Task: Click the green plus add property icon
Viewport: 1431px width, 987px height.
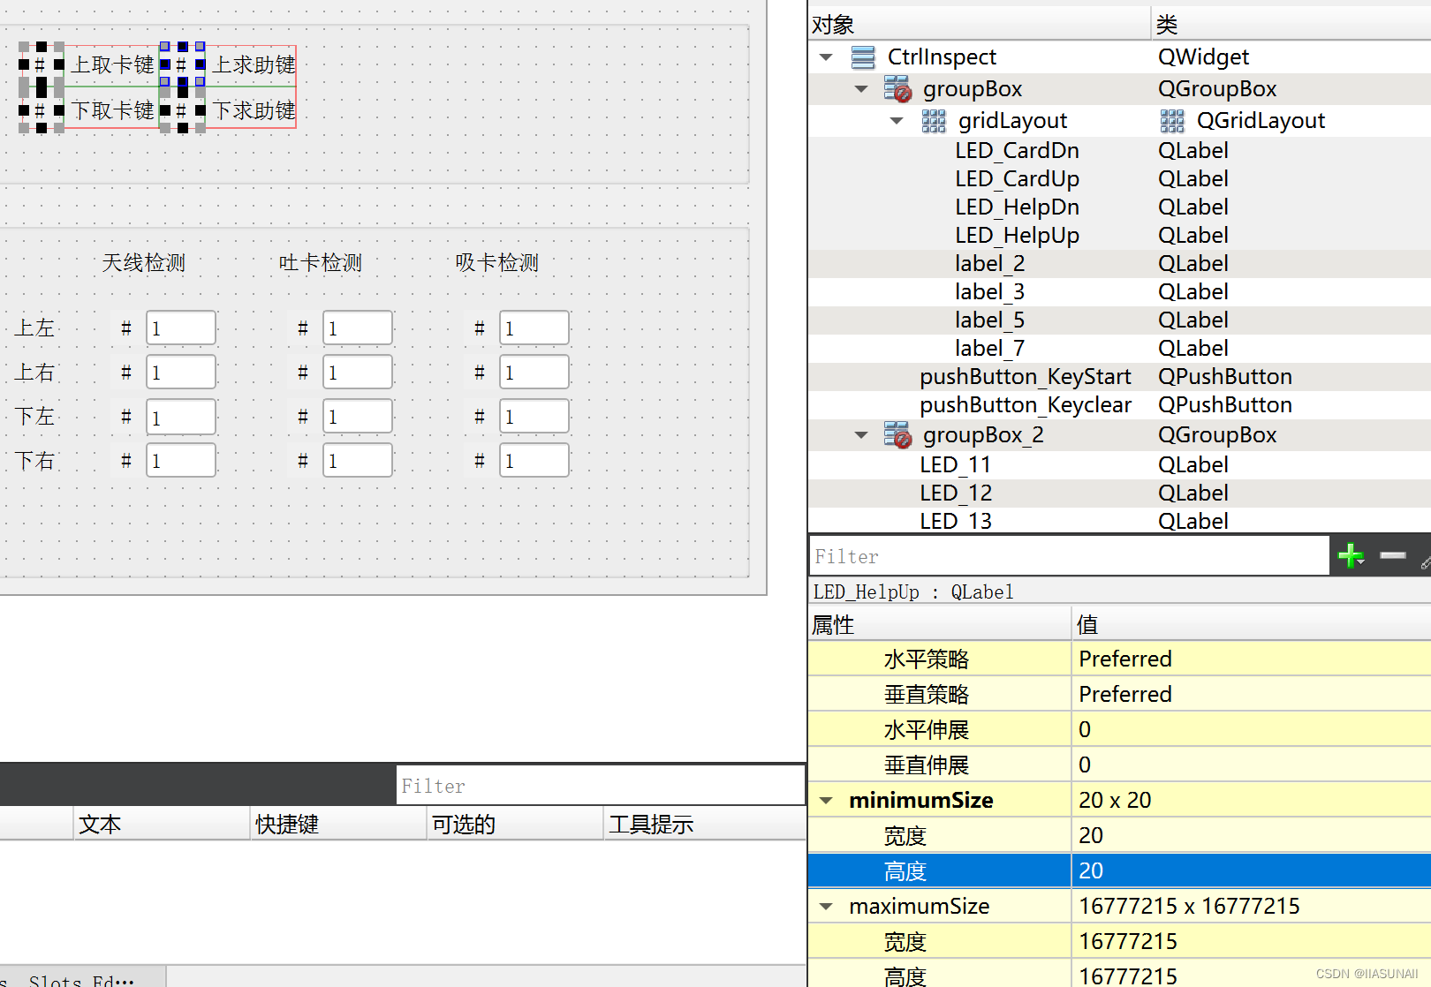Action: [1351, 555]
